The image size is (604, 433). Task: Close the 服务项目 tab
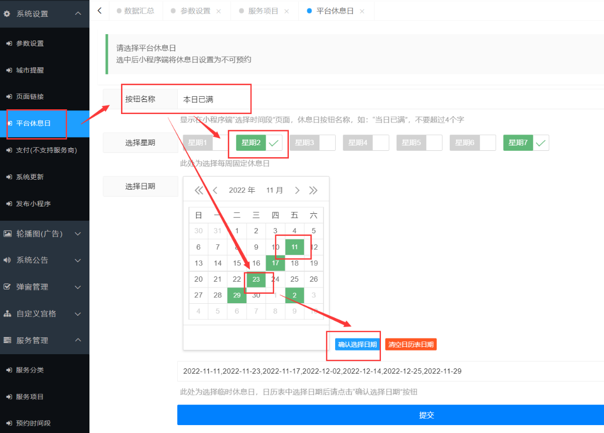pos(287,11)
